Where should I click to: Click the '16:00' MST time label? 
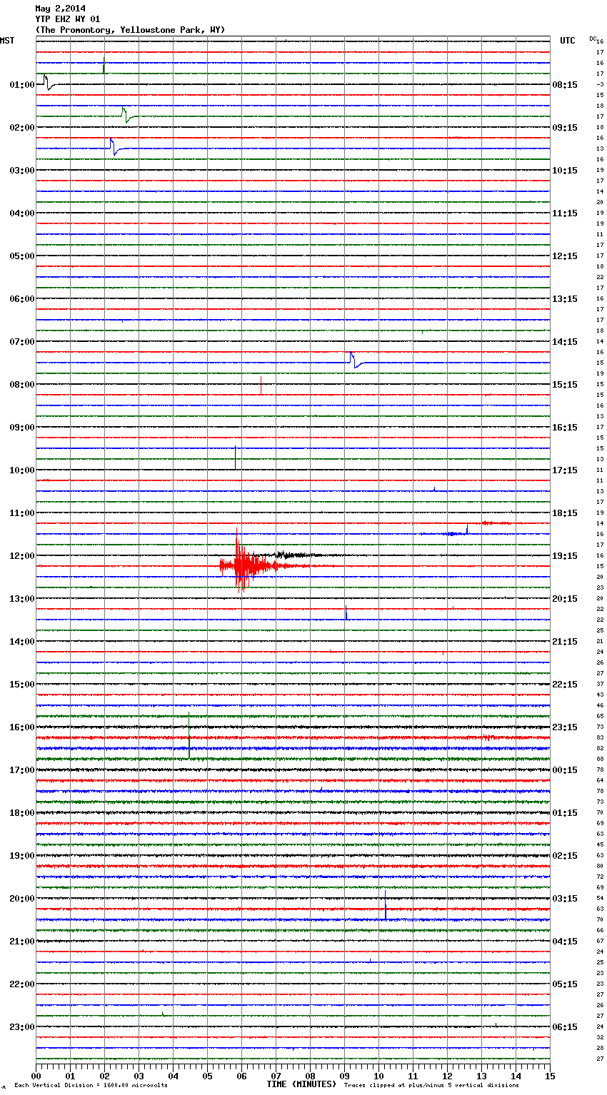(x=21, y=727)
